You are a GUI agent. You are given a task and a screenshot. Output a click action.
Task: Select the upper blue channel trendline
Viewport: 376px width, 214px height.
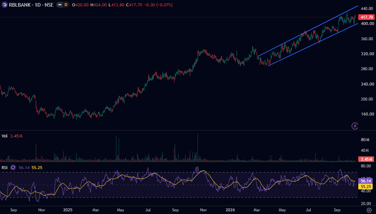(x=308, y=31)
